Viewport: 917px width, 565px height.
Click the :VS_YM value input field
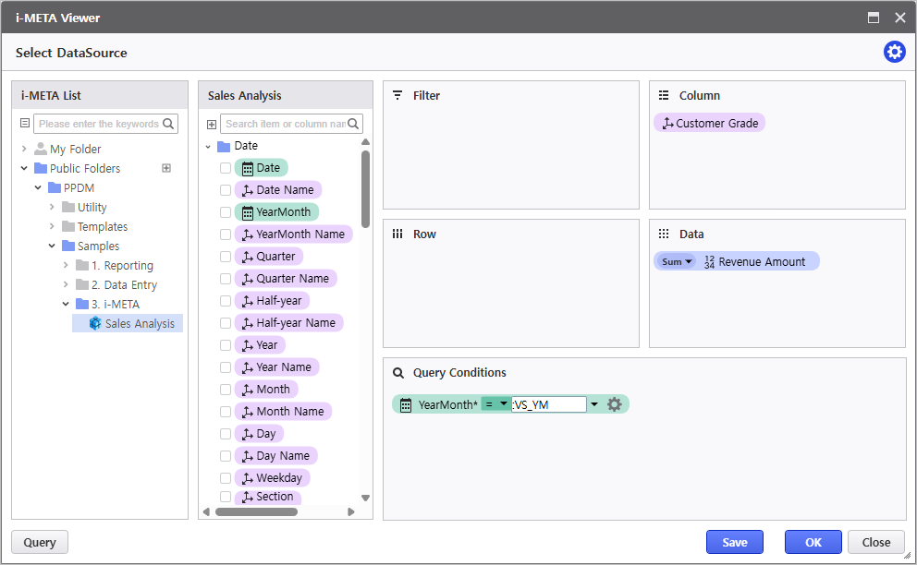[x=548, y=404]
